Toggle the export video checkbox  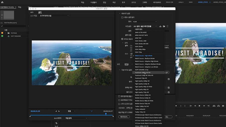122,39
